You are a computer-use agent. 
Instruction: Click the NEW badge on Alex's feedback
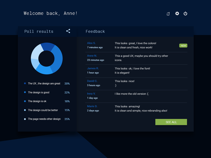coord(183,46)
